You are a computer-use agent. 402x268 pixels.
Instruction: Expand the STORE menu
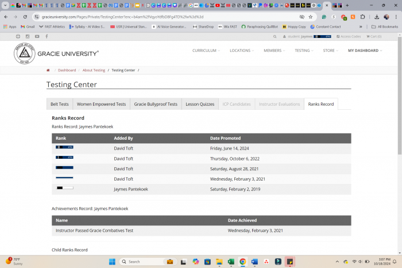click(330, 51)
